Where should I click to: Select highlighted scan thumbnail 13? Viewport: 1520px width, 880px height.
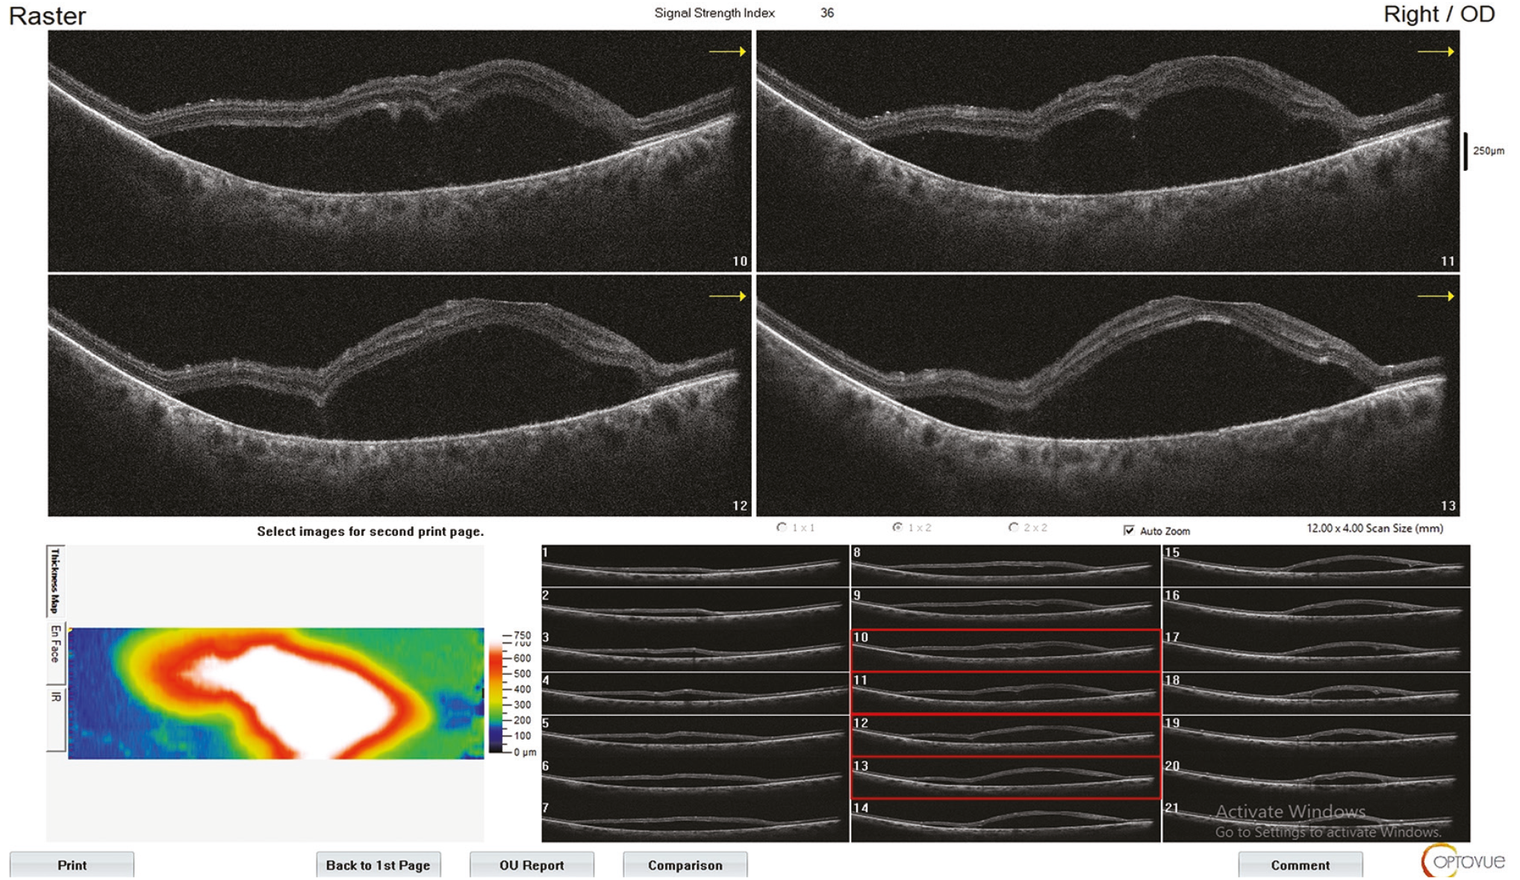click(x=1006, y=778)
